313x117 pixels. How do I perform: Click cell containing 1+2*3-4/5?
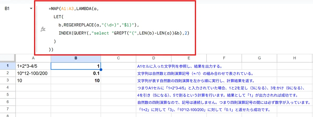tap(33, 66)
